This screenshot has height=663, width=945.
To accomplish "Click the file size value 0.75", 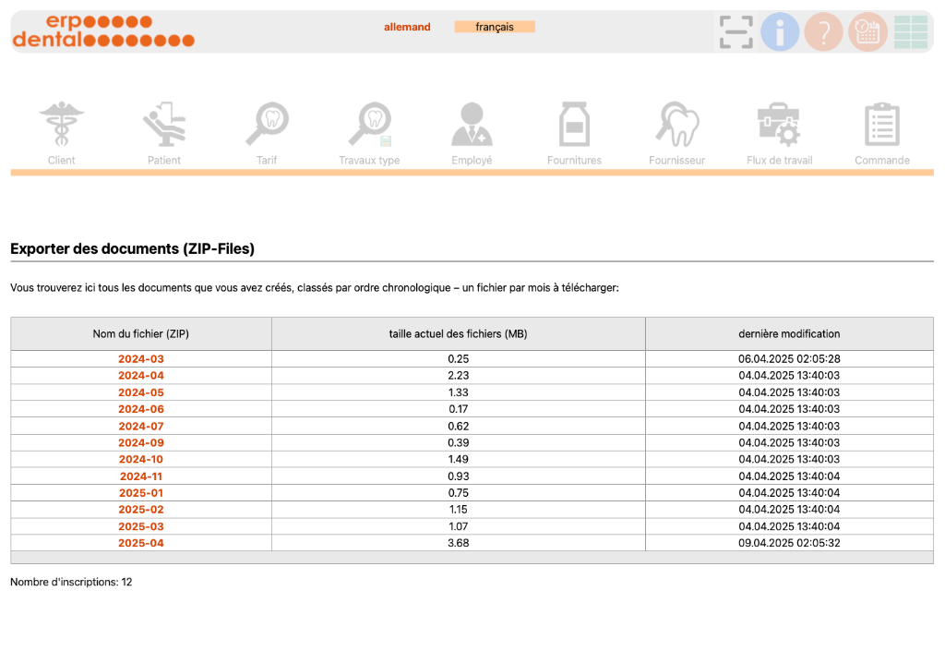I will coord(458,493).
